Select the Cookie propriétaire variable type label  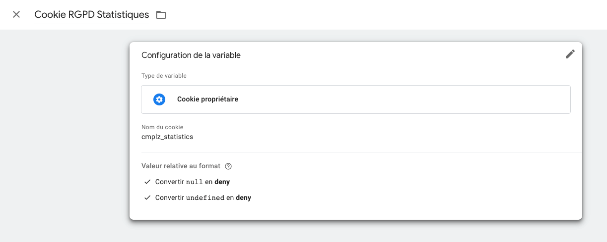pos(207,99)
